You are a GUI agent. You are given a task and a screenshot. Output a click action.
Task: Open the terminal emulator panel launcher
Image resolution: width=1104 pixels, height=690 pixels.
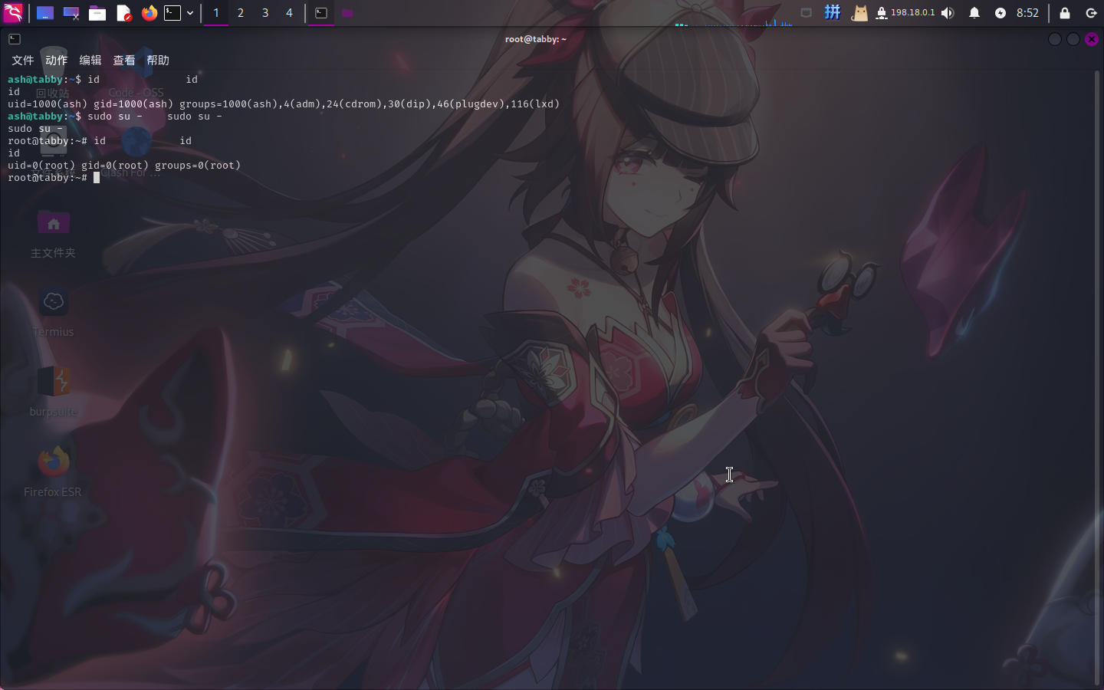(x=172, y=13)
